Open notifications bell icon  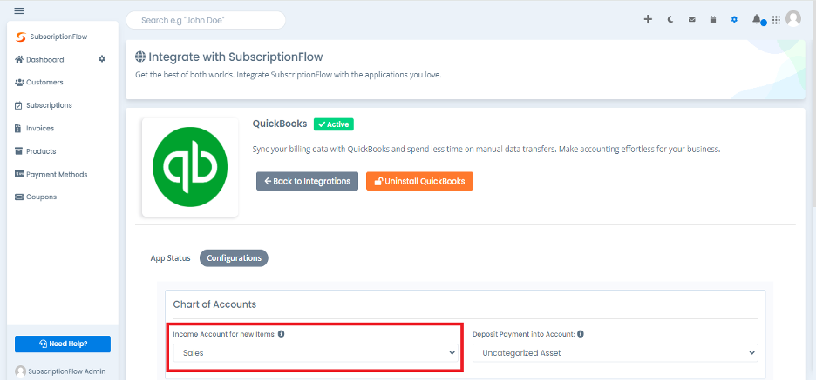click(757, 20)
